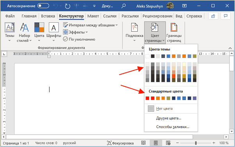The image size is (235, 147).
Task: Switch to Review (Рецензирование) tab
Action: (x=157, y=16)
